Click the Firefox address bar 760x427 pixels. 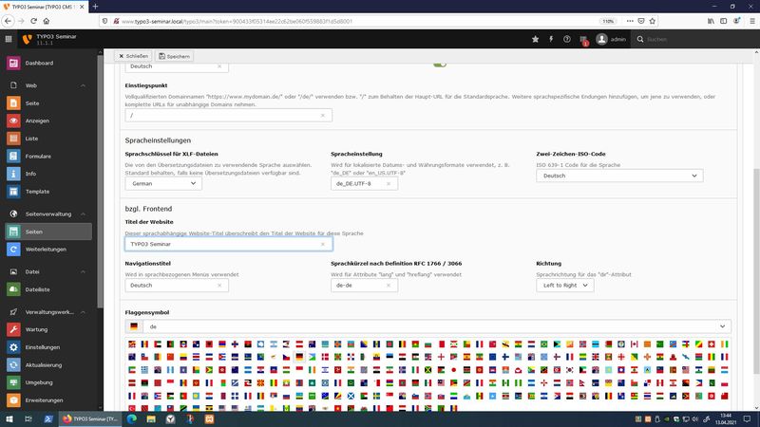tap(359, 21)
